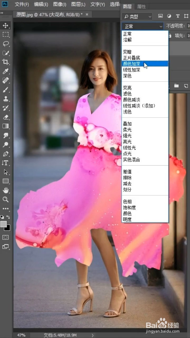Choose 明度 blend mode
The width and height of the screenshot is (190, 338).
(x=145, y=219)
